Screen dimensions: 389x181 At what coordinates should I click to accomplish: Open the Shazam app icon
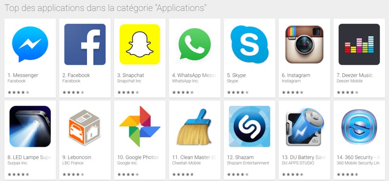coord(249,127)
